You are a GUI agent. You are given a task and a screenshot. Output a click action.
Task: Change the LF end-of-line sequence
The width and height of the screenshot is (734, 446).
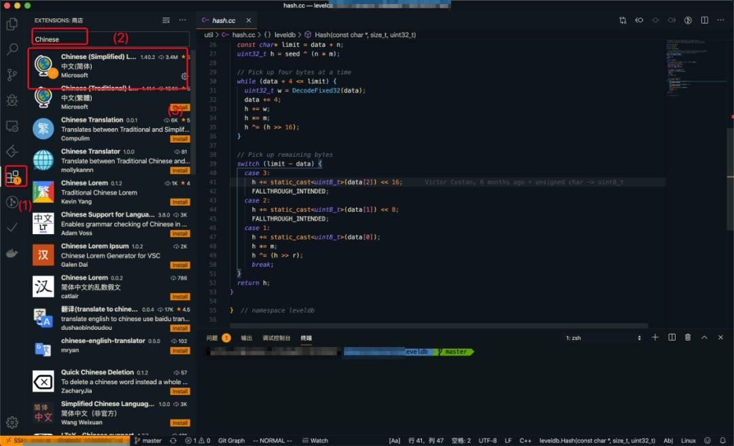pyautogui.click(x=508, y=441)
